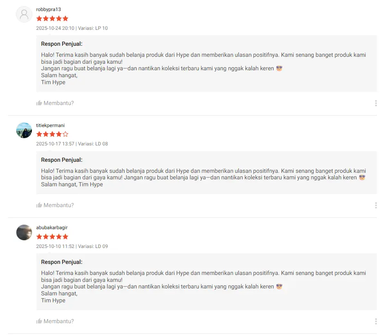385x335 pixels.
Task: Click the empty fifth star on titiekpermani's rating
Action: pyautogui.click(x=65, y=134)
